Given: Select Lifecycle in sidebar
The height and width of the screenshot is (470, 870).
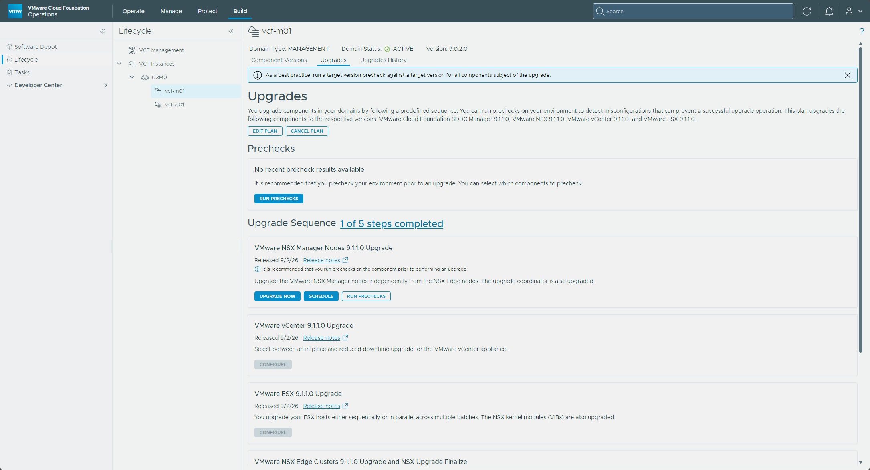Looking at the screenshot, I should coord(26,60).
